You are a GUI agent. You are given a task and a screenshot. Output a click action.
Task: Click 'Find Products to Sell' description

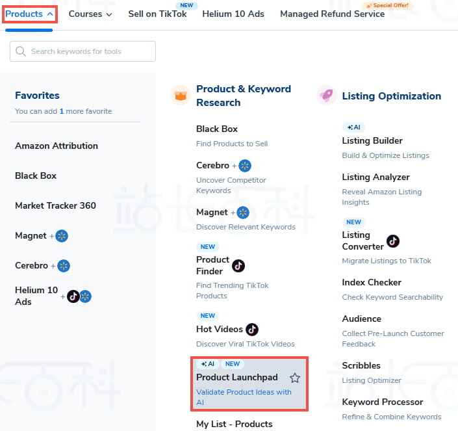pos(232,144)
